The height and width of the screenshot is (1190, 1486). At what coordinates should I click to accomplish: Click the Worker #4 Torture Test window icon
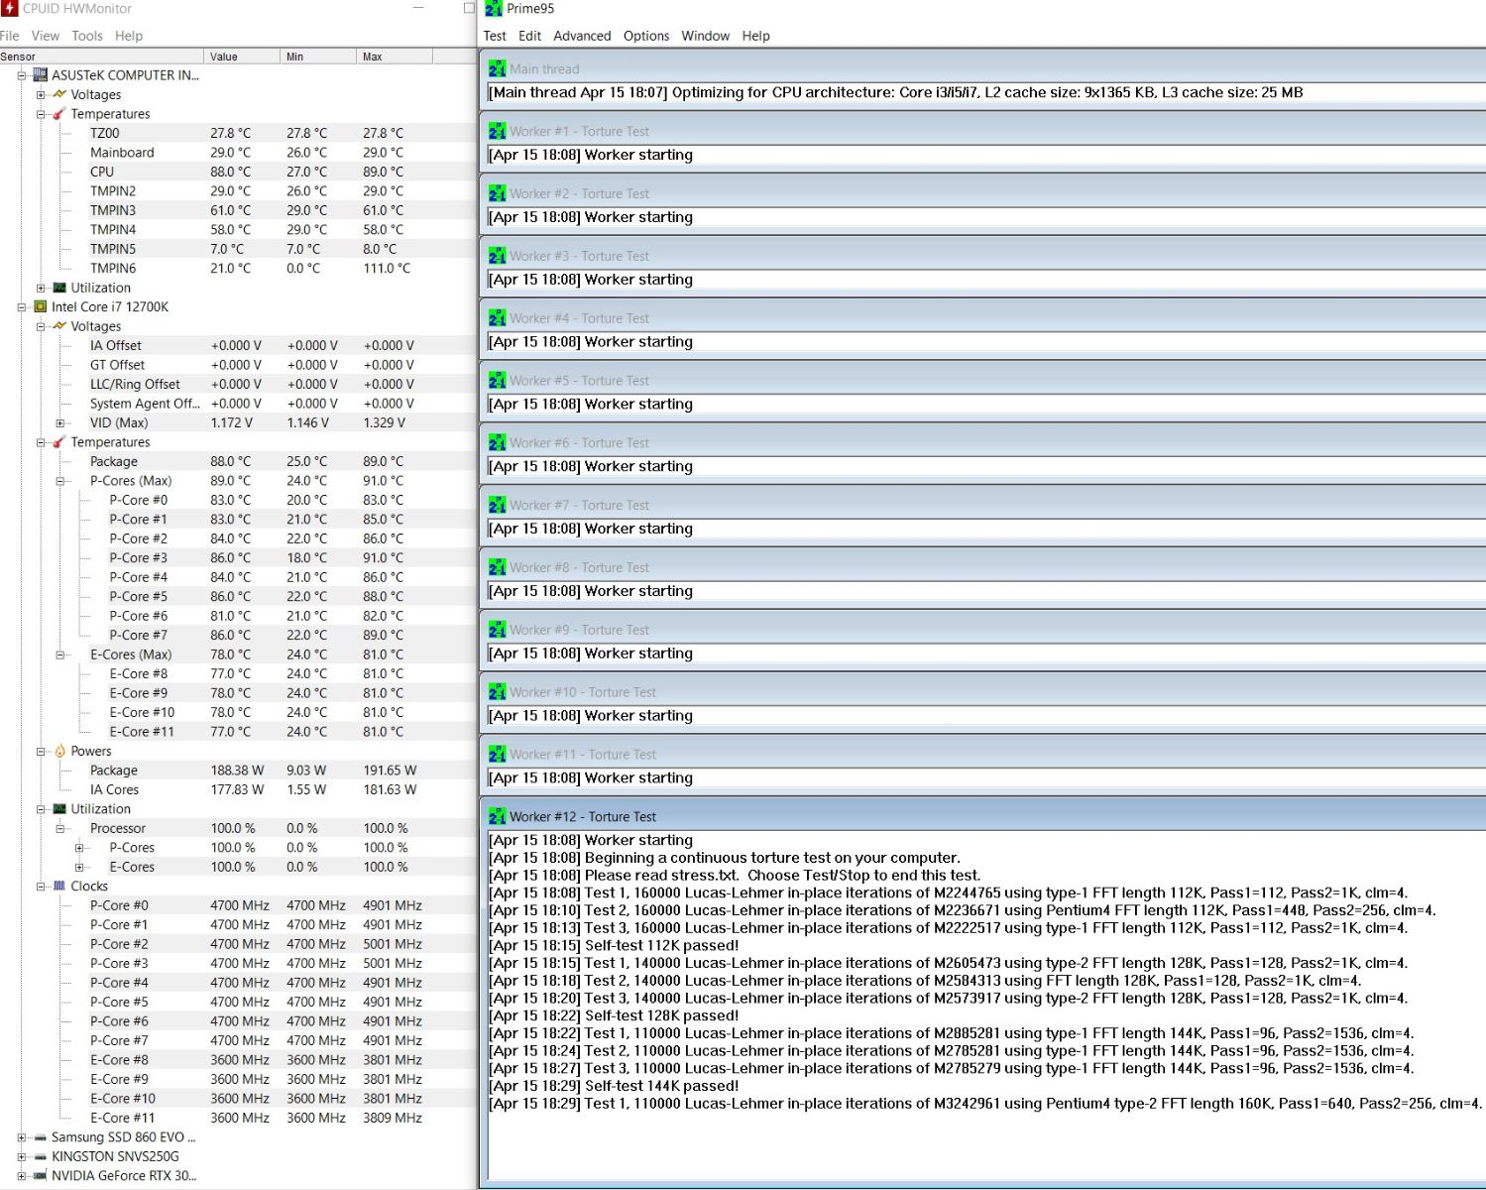497,318
